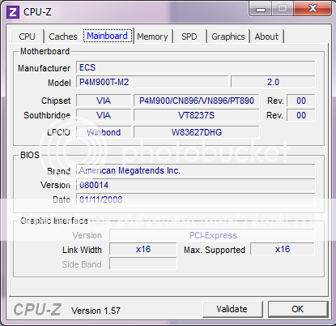Select the Mainboard tab

click(x=108, y=36)
